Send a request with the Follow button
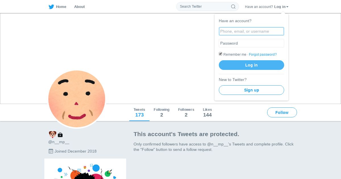 point(282,113)
